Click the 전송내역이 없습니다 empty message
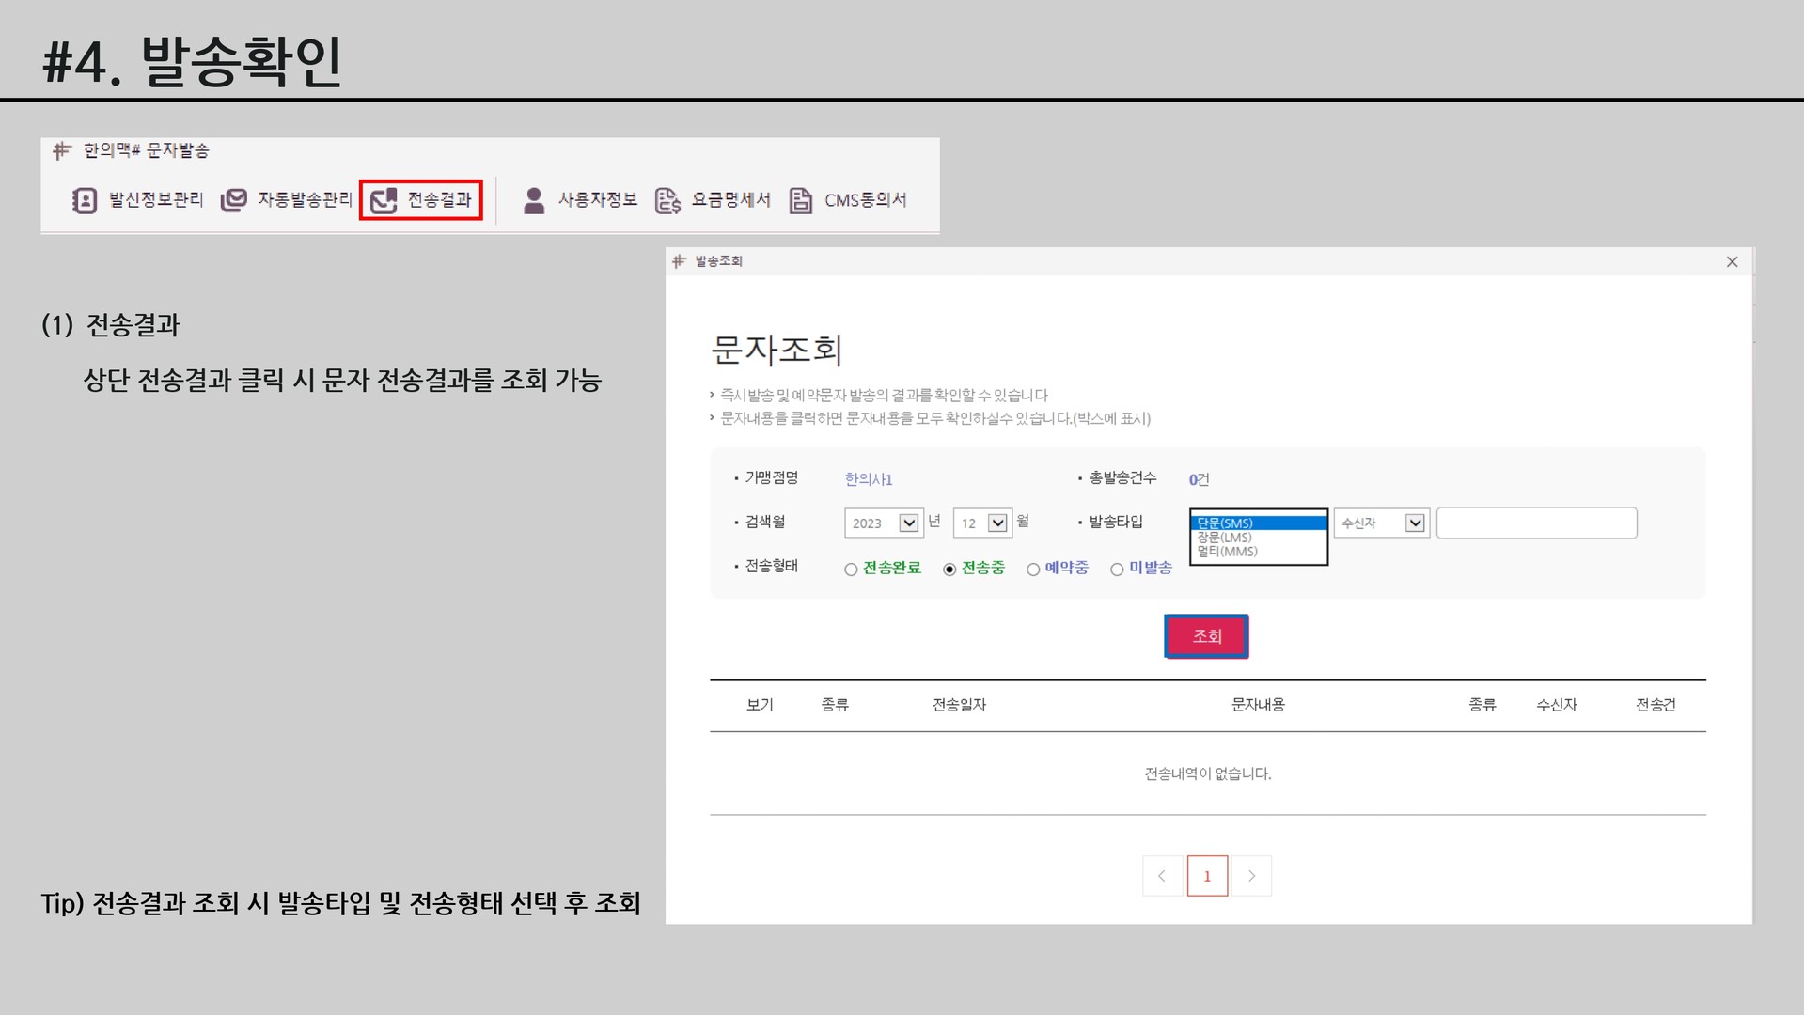 pyautogui.click(x=1208, y=774)
